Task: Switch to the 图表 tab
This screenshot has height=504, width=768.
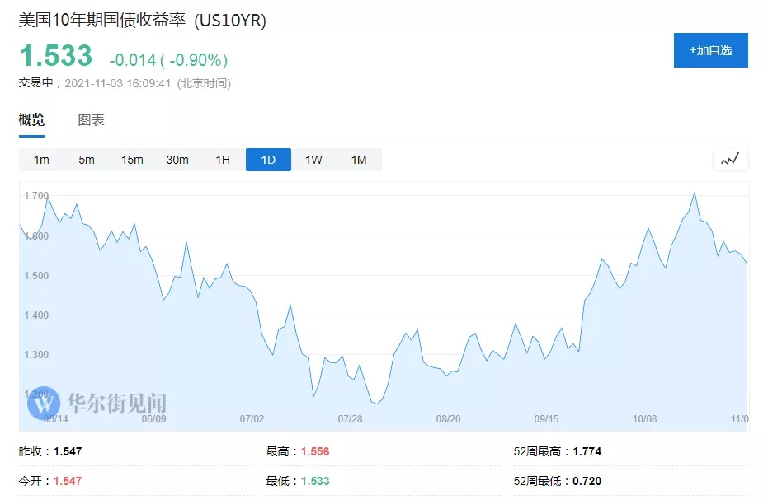Action: point(91,120)
